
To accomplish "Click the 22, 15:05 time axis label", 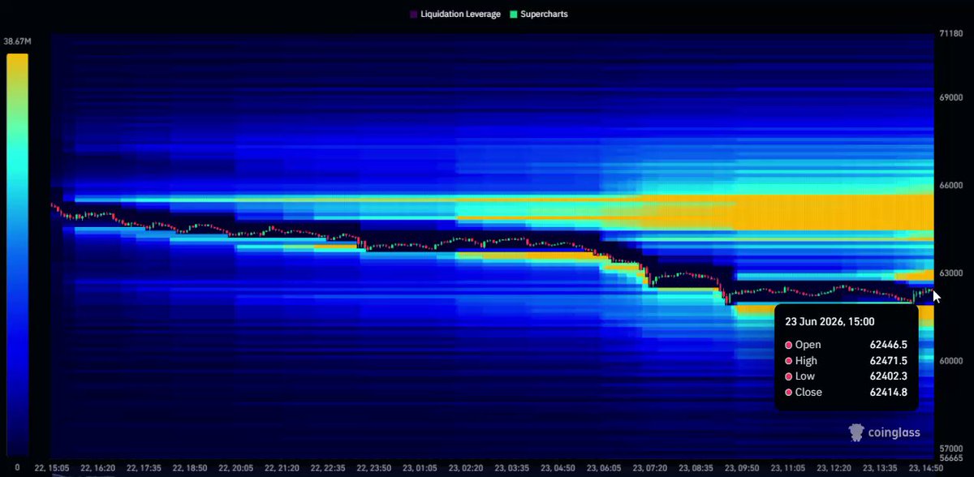I will click(51, 468).
